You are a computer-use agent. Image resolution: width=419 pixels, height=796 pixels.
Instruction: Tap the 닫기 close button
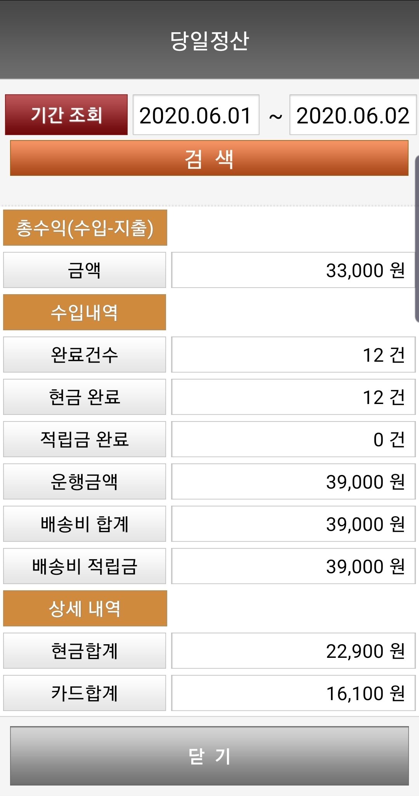coord(209,756)
